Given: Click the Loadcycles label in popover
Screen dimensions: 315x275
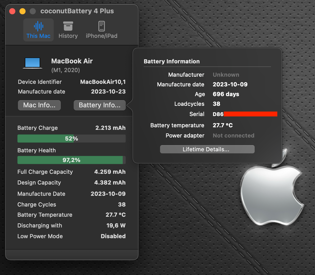Looking at the screenshot, I should 189,104.
